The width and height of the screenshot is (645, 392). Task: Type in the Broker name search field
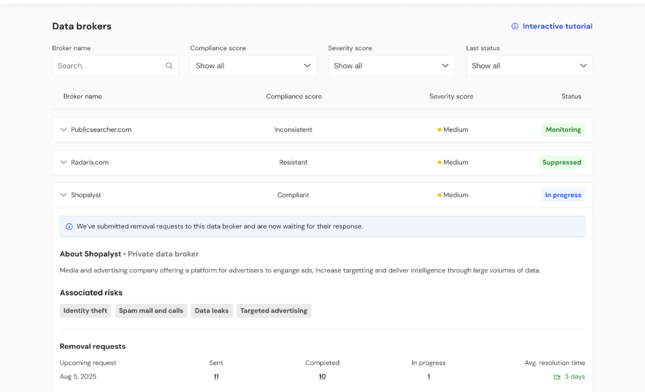coord(108,66)
